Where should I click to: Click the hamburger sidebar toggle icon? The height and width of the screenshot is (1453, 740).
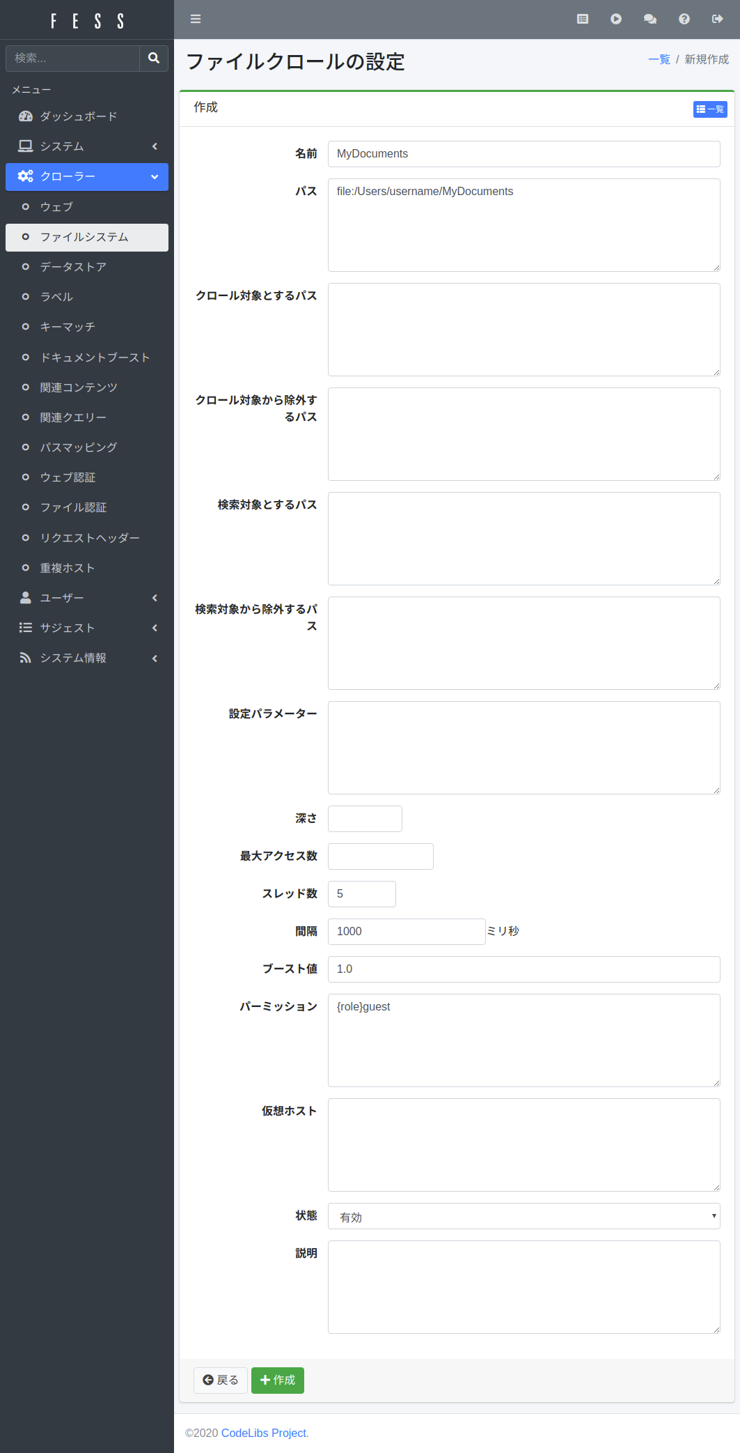196,19
